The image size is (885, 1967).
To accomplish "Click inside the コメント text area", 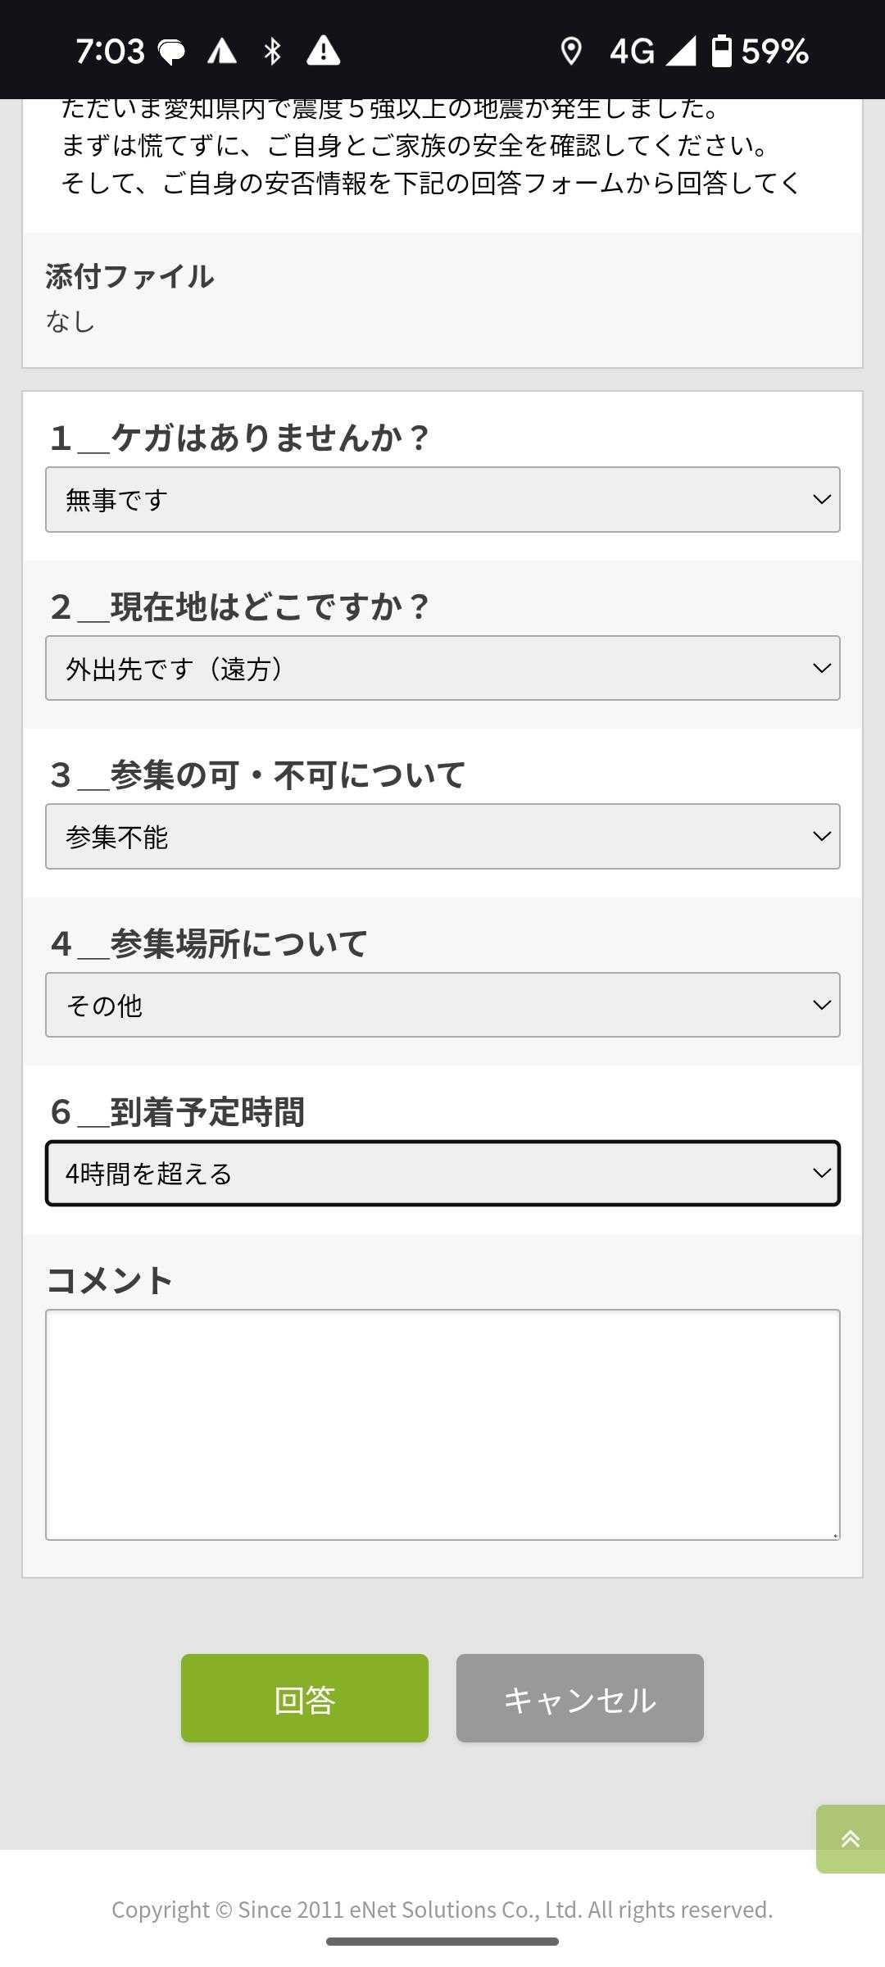I will (442, 1424).
